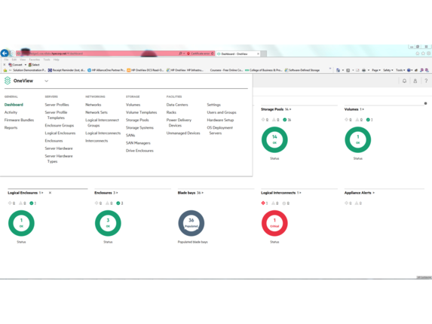This screenshot has height=324, width=432.
Task: Open Enclosures in the Servers menu column
Action: (54, 141)
